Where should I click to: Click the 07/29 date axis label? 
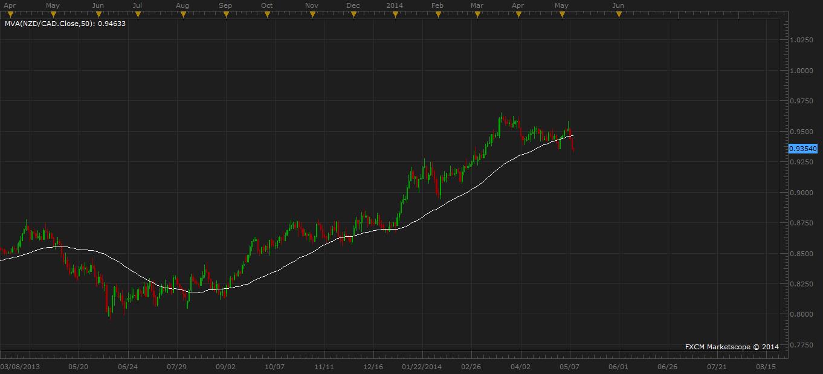pyautogui.click(x=176, y=366)
